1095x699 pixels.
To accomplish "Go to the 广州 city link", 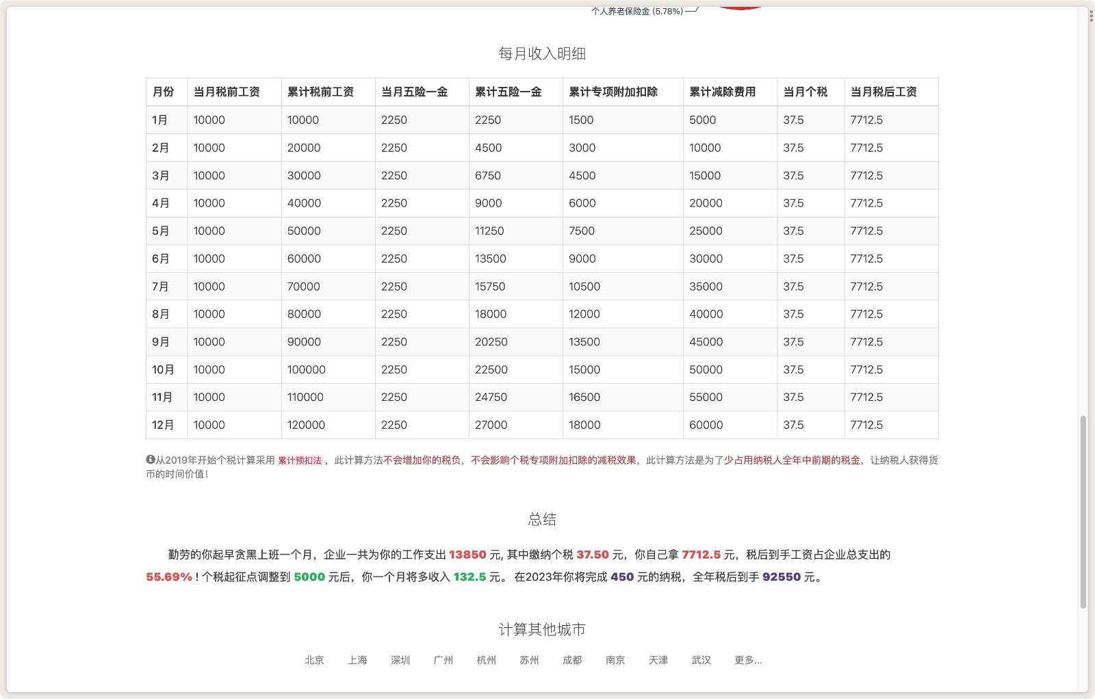I will 443,660.
